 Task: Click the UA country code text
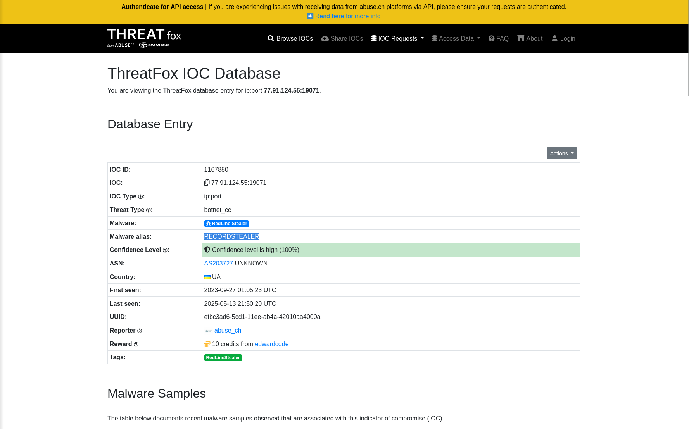[216, 277]
